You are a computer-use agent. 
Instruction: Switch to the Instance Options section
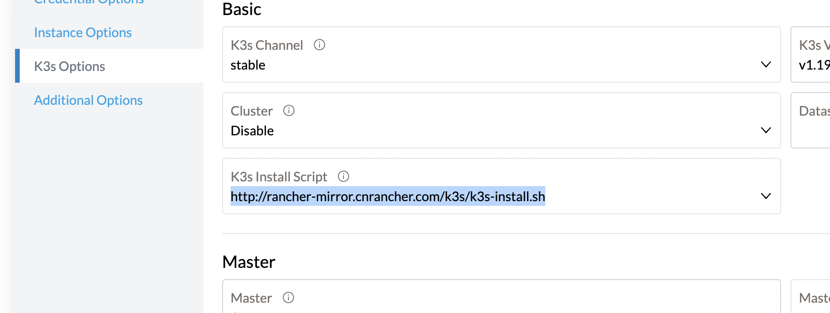click(x=83, y=32)
